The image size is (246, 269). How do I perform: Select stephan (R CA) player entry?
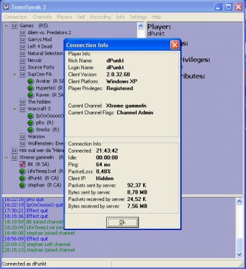pyautogui.click(x=44, y=185)
